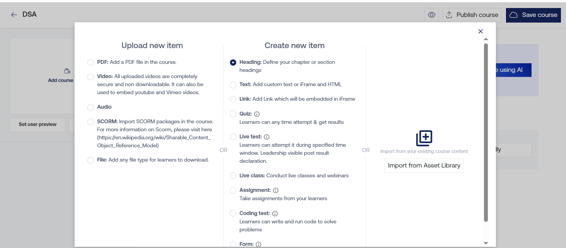Click the back arrow next to DSA

[x=14, y=15]
